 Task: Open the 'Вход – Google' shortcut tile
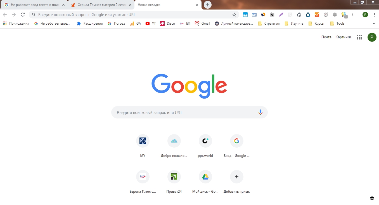coord(237,146)
